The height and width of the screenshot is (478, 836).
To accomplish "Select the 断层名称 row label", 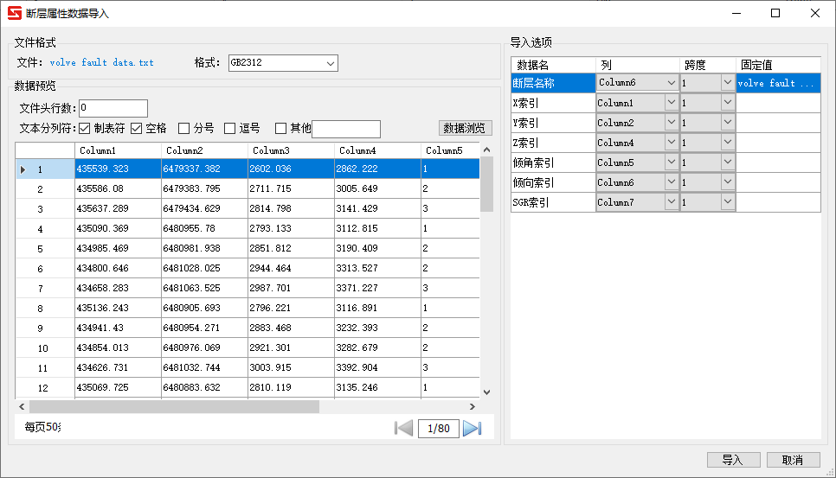I will (x=553, y=83).
